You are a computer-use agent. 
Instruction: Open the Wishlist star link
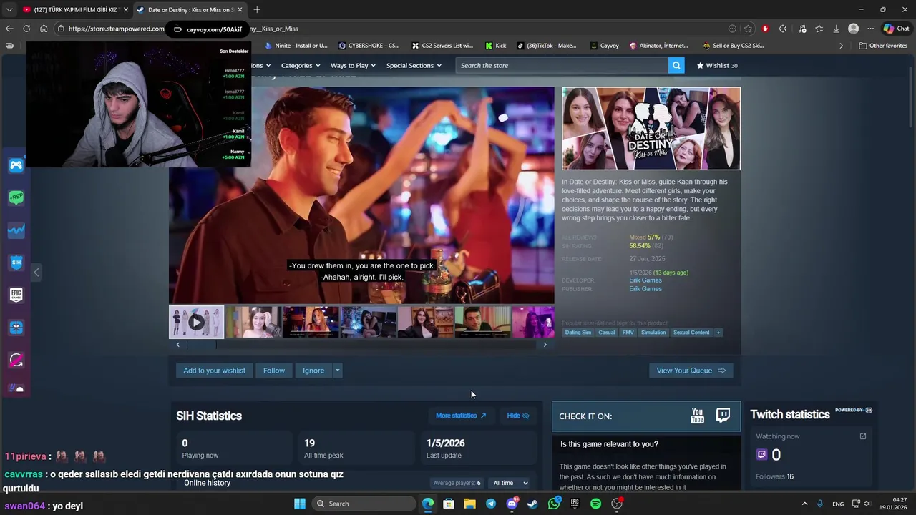tap(717, 65)
